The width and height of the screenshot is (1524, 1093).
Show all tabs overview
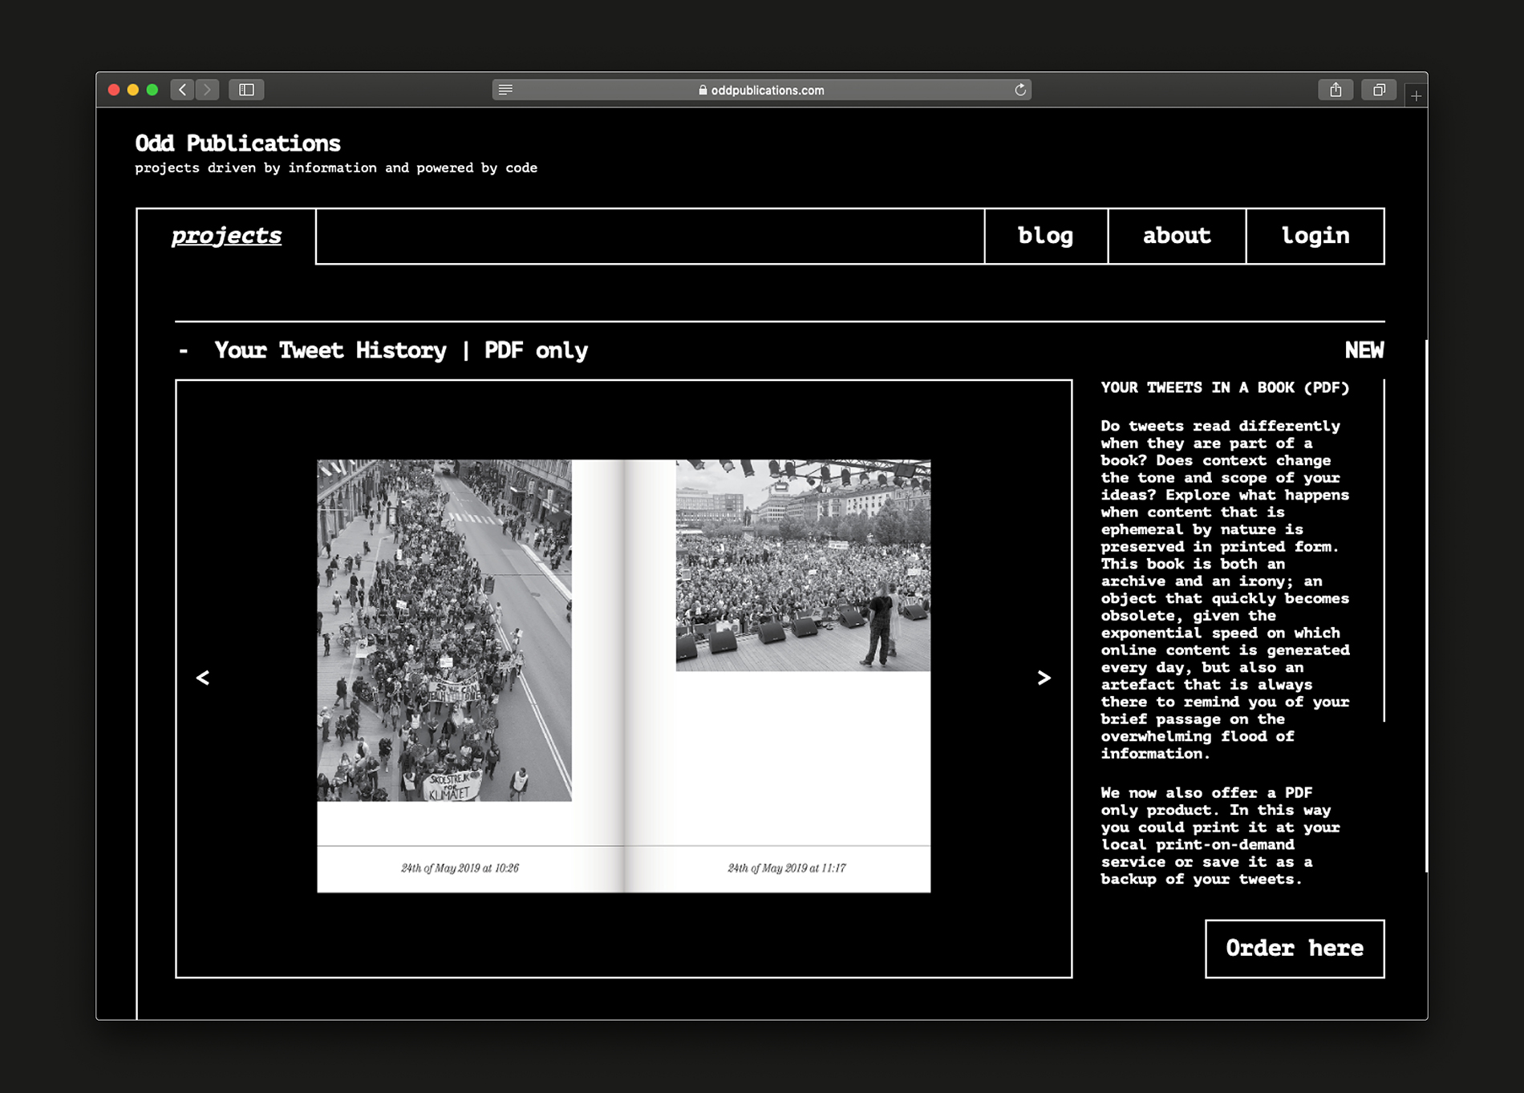pos(1379,90)
